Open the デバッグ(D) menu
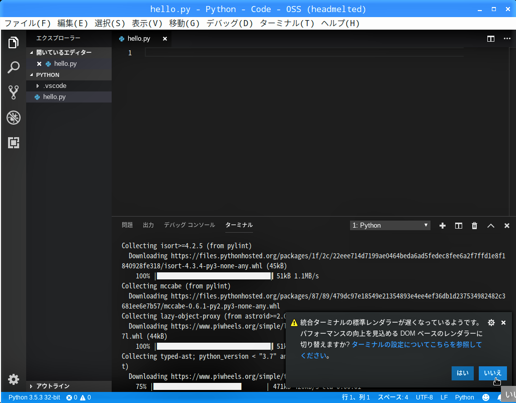Viewport: 516px width, 403px height. pyautogui.click(x=229, y=23)
